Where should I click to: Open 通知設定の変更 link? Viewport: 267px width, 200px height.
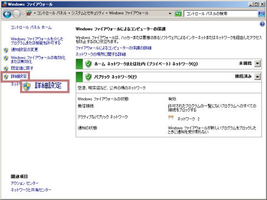click(24, 49)
